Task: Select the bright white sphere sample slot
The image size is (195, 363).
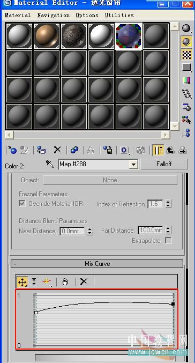Action: point(101,36)
